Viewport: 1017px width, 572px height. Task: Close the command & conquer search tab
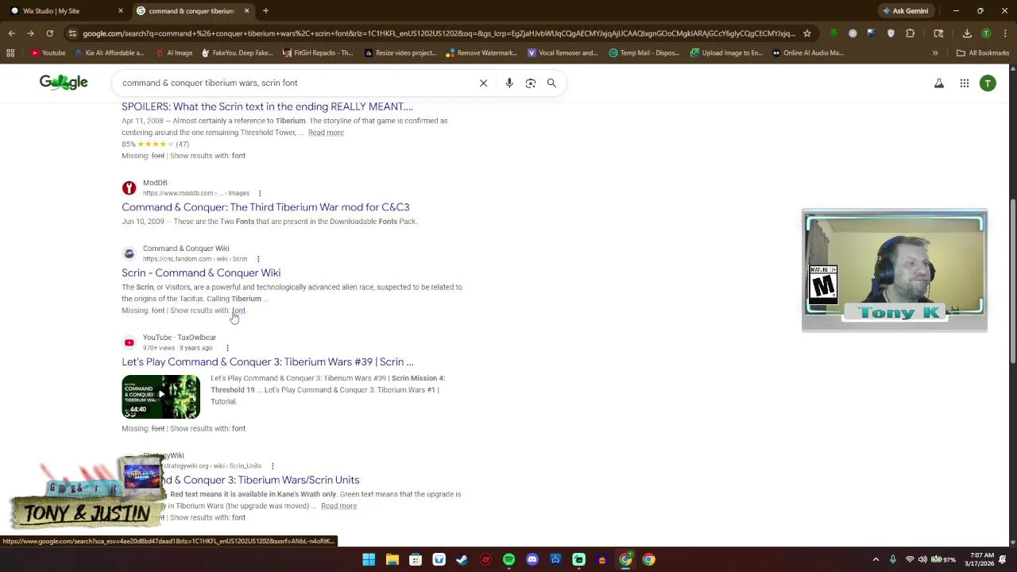(x=246, y=11)
